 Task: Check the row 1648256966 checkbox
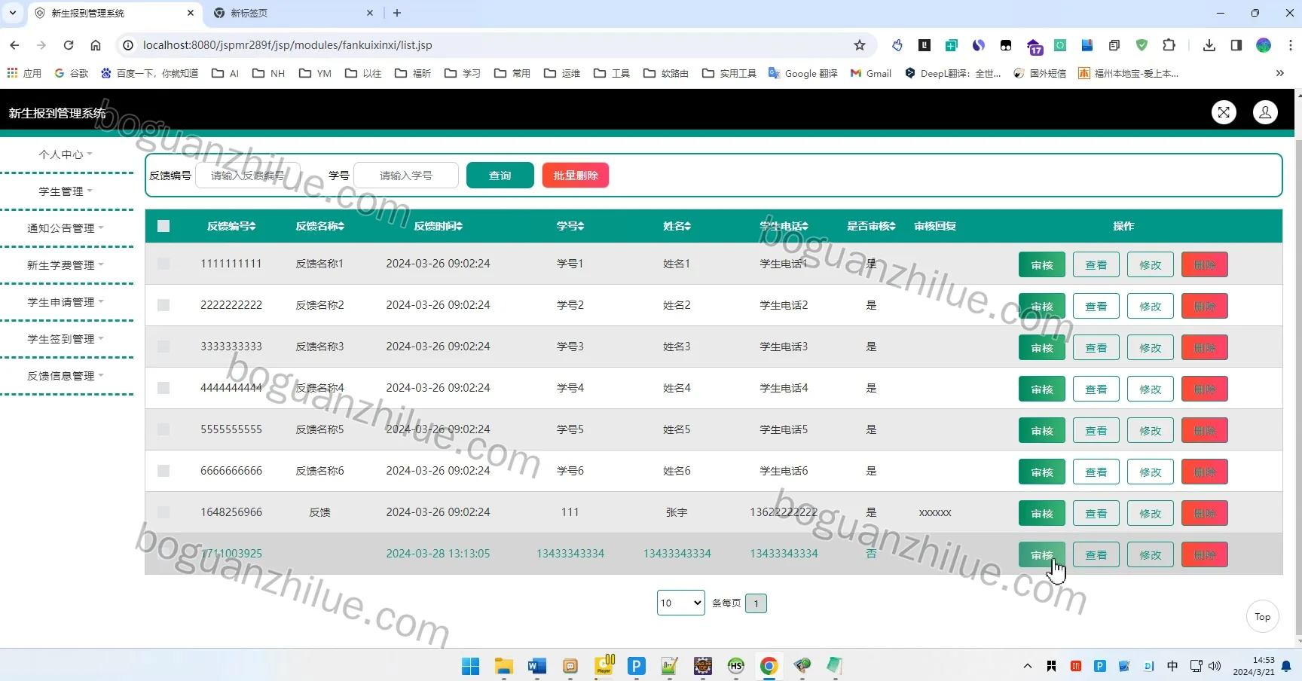point(164,512)
